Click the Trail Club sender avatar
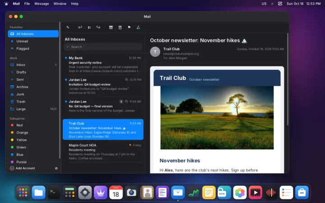 pos(155,52)
